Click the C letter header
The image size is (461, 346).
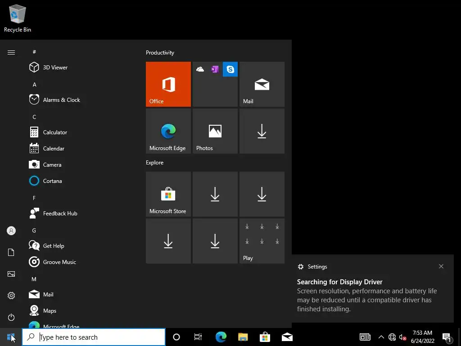click(x=34, y=117)
